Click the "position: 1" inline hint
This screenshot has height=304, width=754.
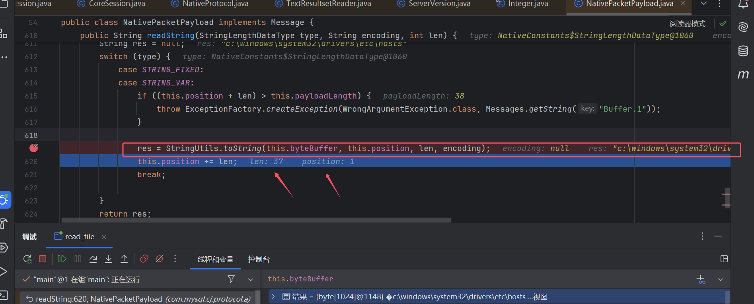tap(328, 161)
